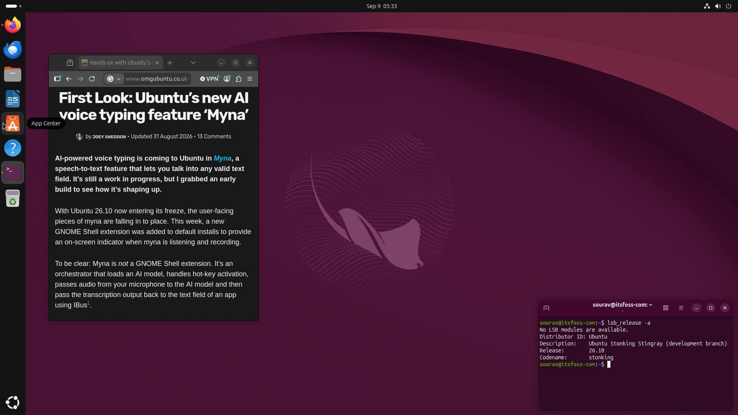
Task: Click the terminal title sourav@itsfoss-com: ~
Action: point(622,305)
